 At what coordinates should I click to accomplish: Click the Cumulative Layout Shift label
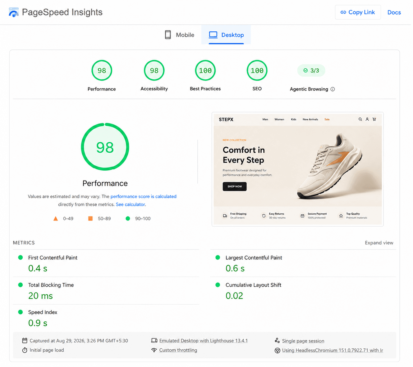pyautogui.click(x=253, y=285)
